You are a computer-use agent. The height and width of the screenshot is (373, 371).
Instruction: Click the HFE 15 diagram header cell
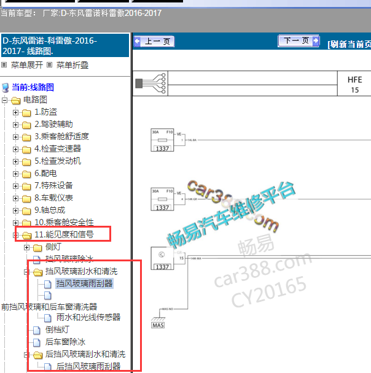[x=354, y=85]
